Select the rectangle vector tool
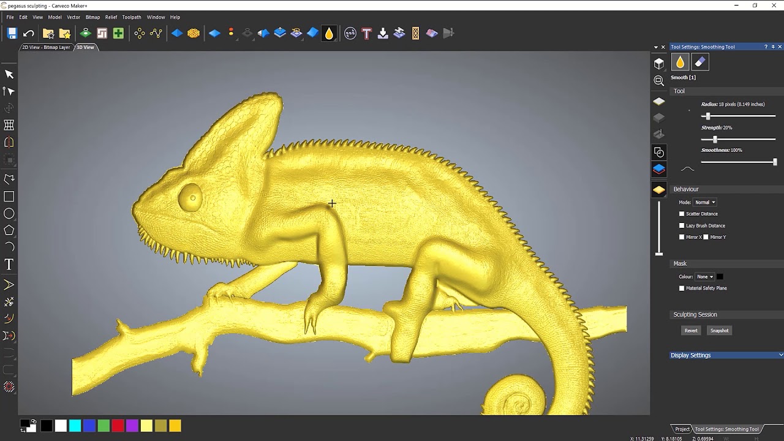This screenshot has width=784, height=441. [x=9, y=197]
